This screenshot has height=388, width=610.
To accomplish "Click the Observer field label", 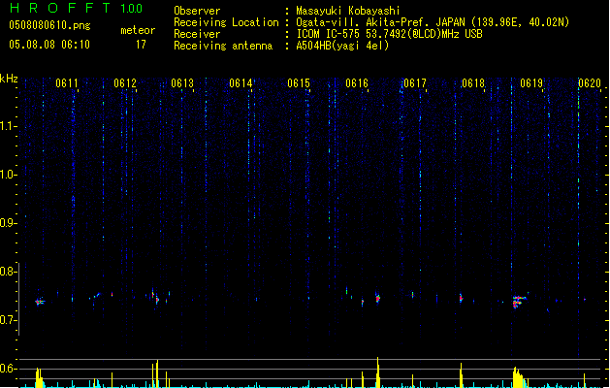I will point(197,11).
